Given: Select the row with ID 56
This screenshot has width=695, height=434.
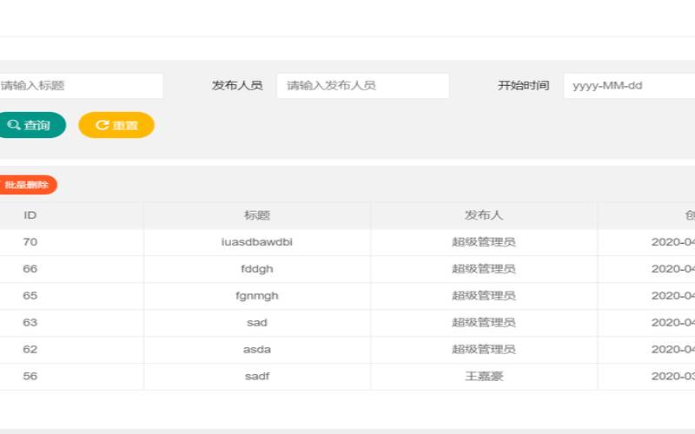Looking at the screenshot, I should click(x=30, y=377).
